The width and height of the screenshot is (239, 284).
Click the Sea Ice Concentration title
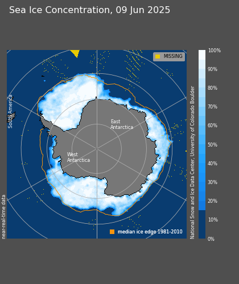[x=60, y=10]
